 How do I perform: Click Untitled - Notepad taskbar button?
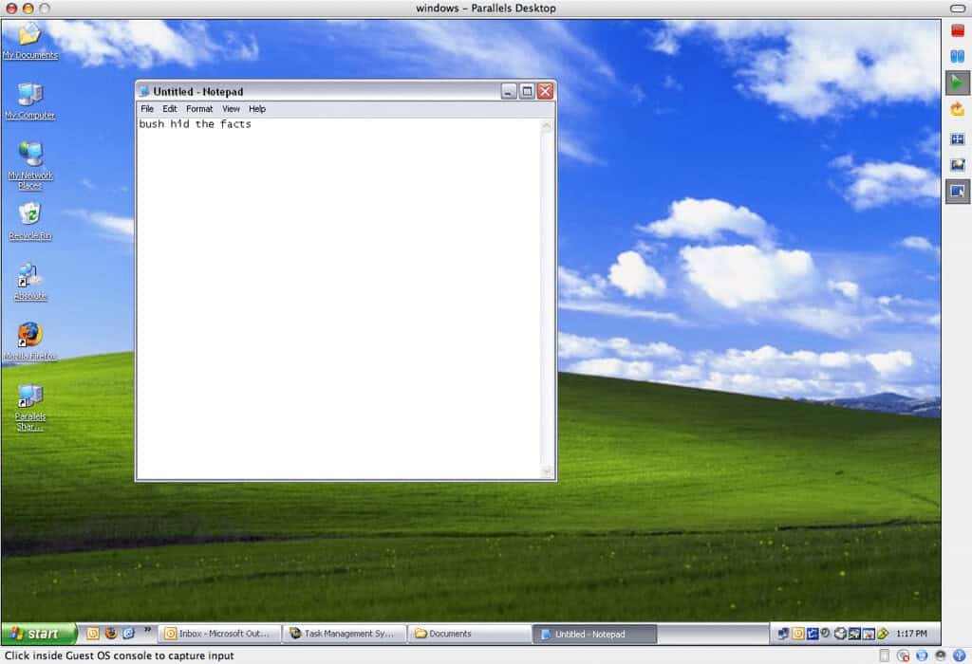point(594,634)
